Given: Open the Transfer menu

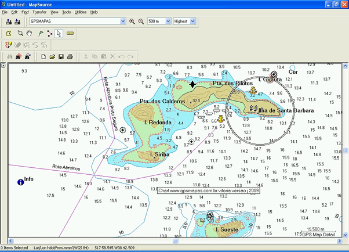Looking at the screenshot, I should click(x=40, y=12).
